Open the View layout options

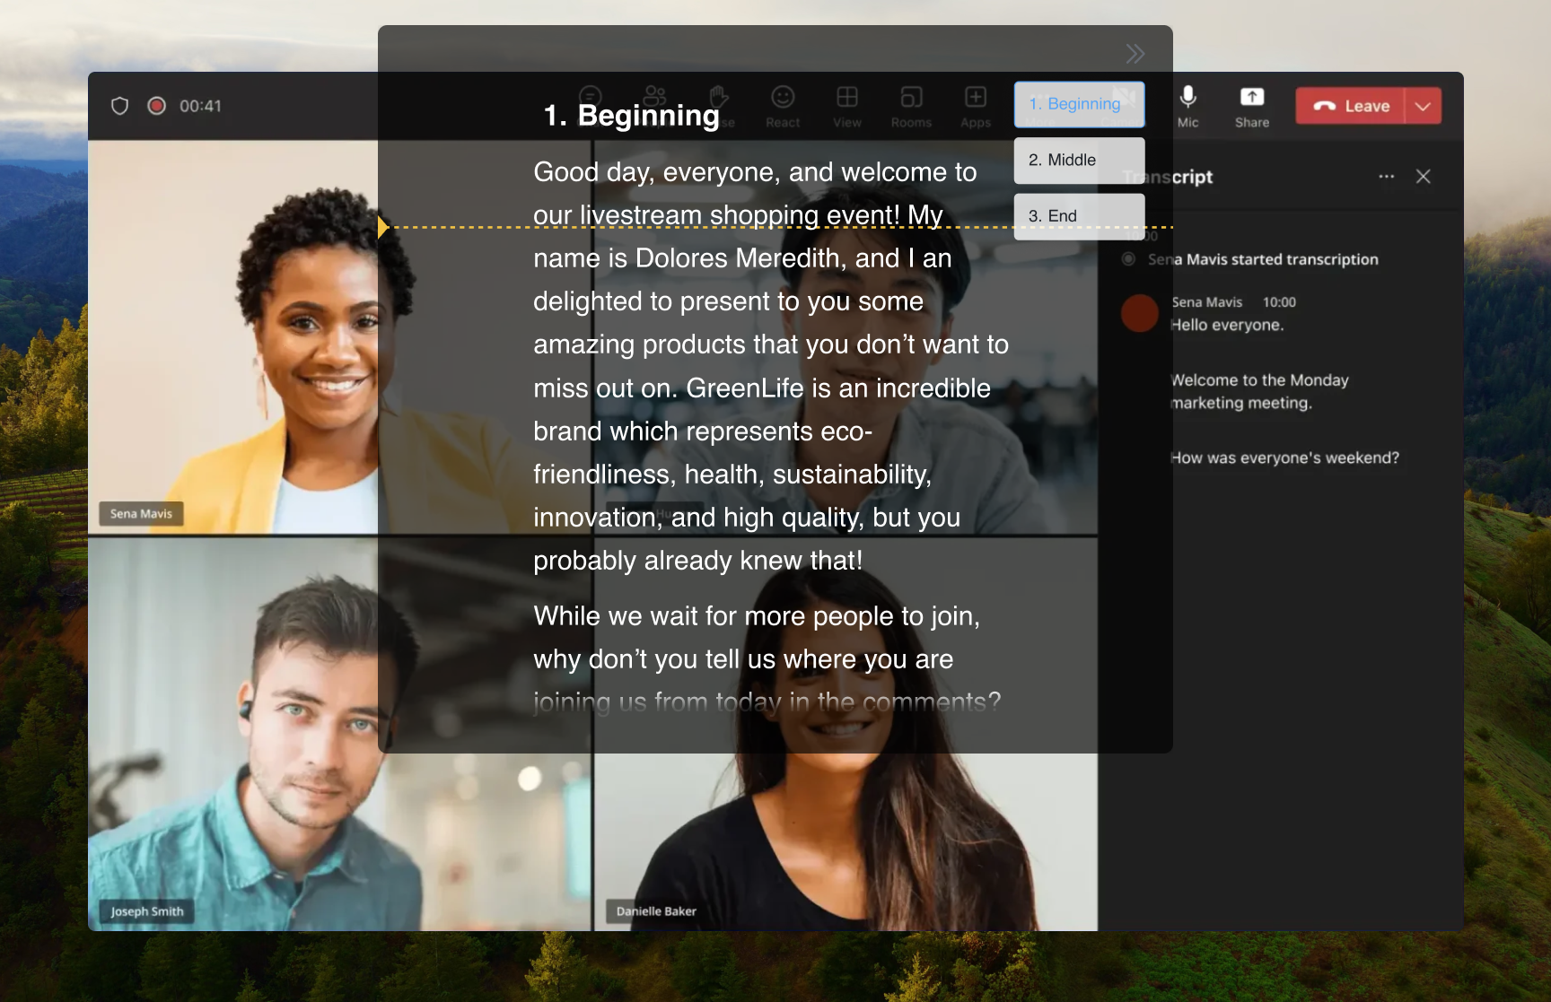tap(847, 106)
